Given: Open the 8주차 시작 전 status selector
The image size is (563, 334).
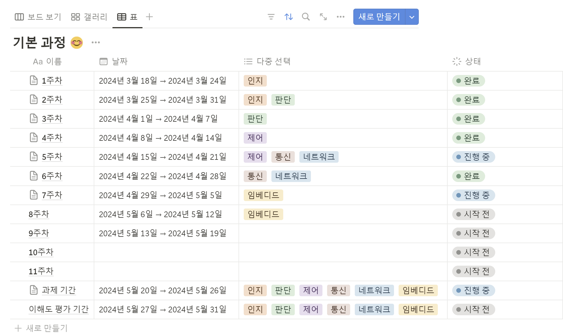Looking at the screenshot, I should [473, 214].
